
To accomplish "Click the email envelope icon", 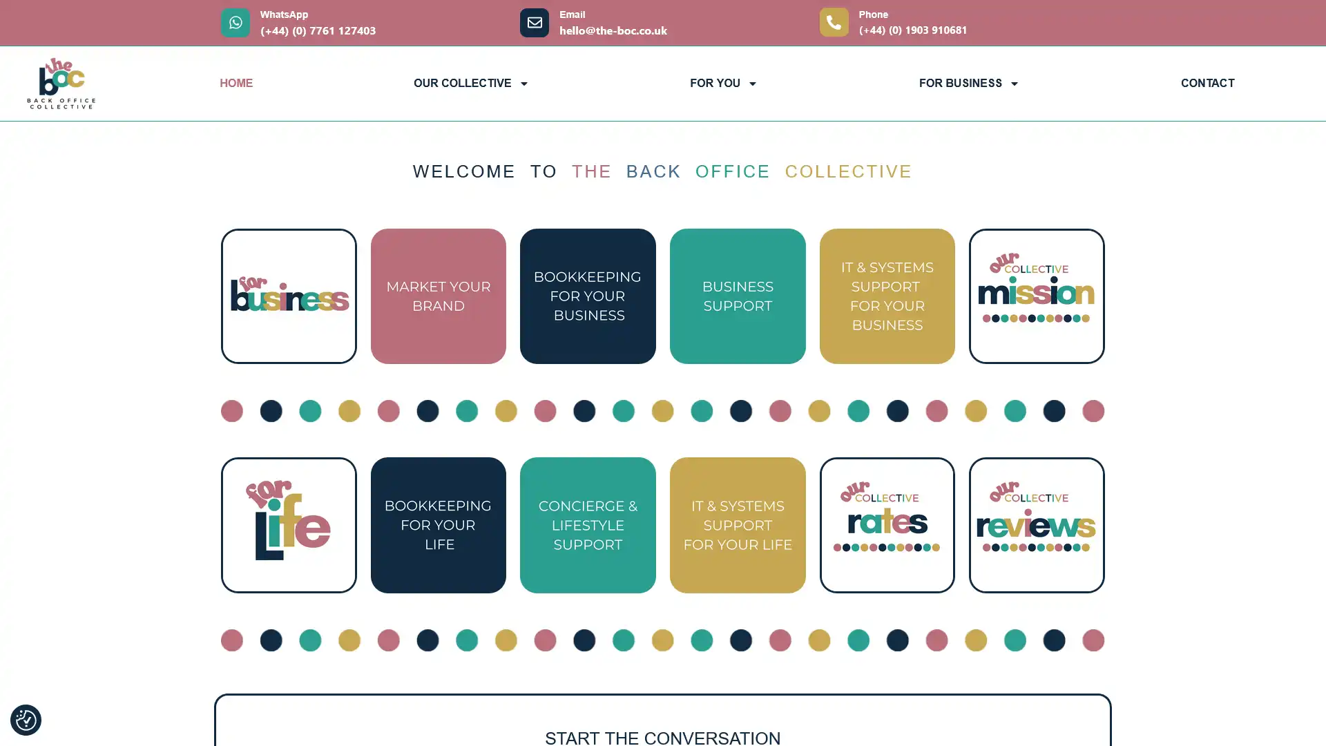I will 534,23.
